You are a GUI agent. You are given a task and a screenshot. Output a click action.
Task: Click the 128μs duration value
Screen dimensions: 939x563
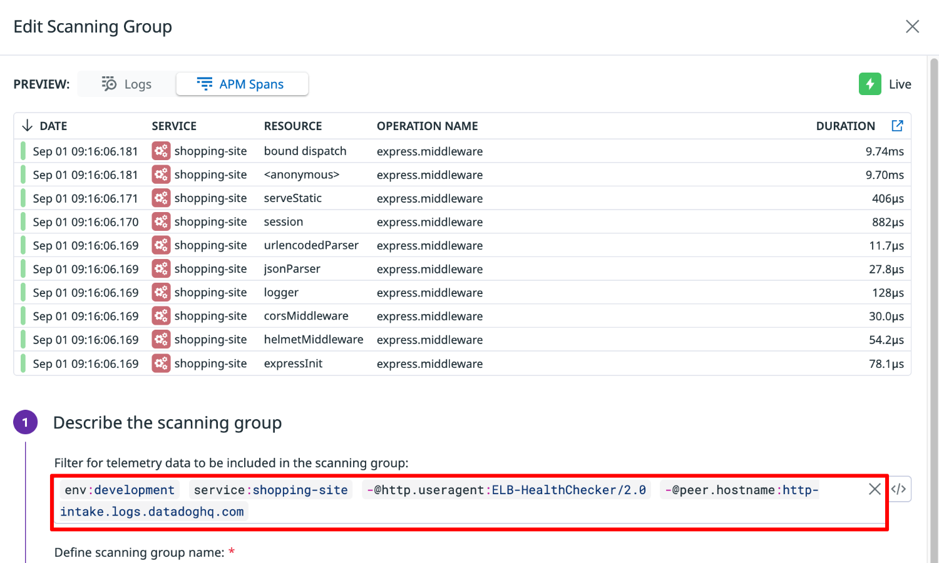(x=888, y=292)
